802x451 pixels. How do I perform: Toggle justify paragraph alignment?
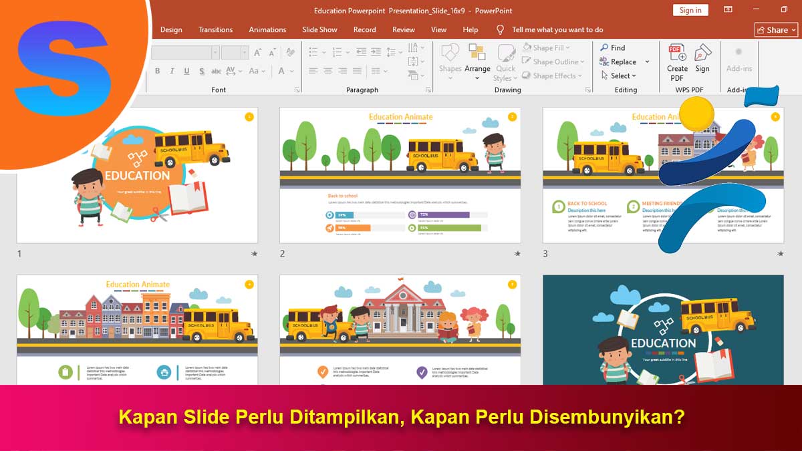point(358,71)
